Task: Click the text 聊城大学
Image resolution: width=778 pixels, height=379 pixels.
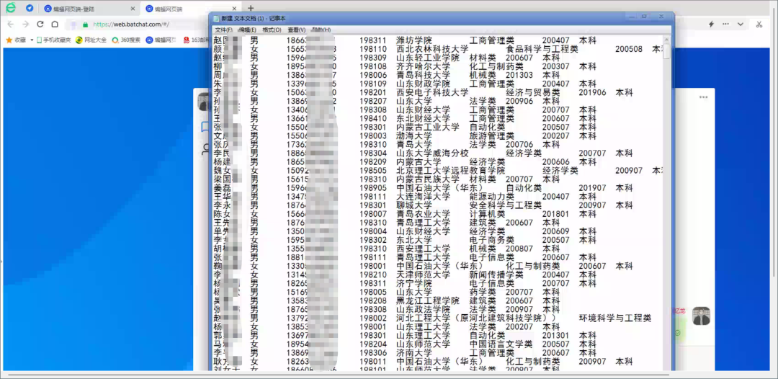Action: click(x=413, y=205)
